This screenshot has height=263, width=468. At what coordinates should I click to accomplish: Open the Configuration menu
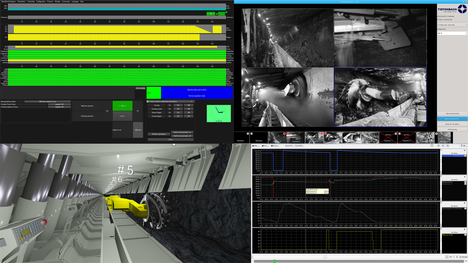(x=41, y=2)
